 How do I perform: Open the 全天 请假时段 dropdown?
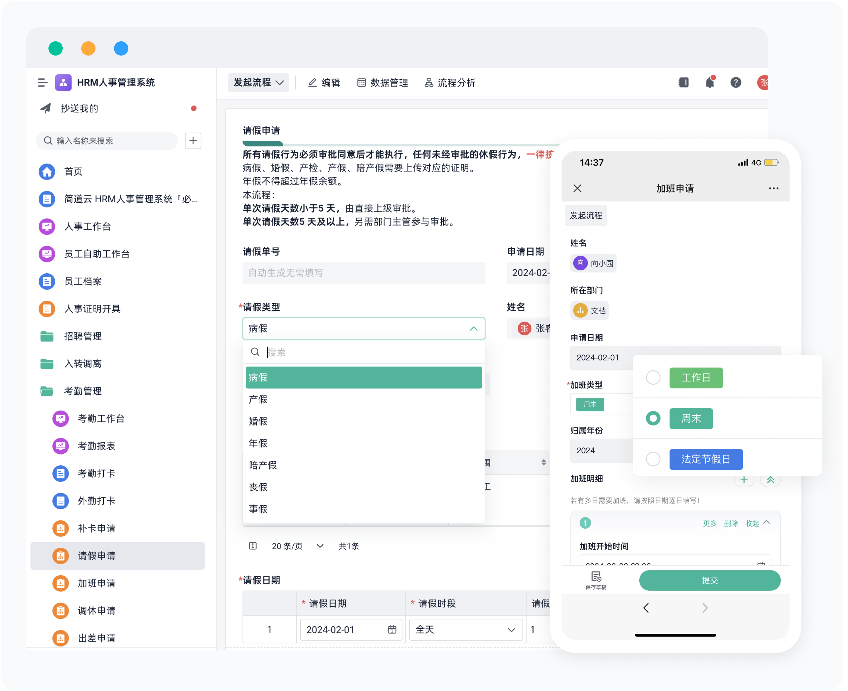tap(466, 629)
